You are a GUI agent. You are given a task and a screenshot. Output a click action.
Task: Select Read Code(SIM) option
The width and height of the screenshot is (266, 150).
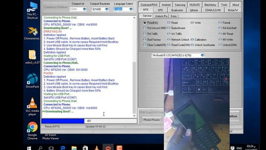pyautogui.click(x=179, y=45)
